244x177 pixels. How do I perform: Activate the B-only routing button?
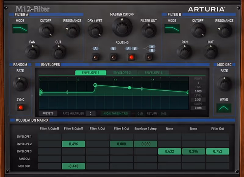tap(114, 57)
